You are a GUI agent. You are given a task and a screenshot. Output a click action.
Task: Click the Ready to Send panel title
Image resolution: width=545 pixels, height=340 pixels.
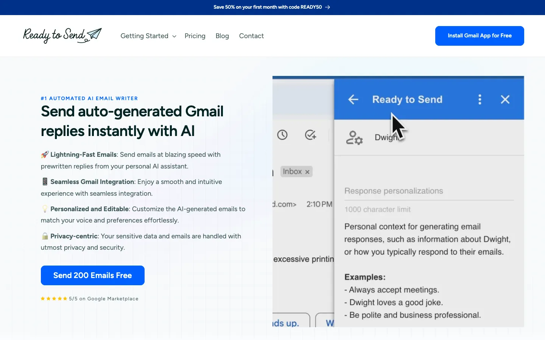[x=407, y=99]
